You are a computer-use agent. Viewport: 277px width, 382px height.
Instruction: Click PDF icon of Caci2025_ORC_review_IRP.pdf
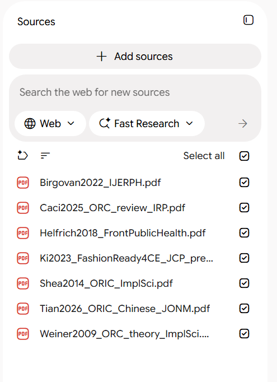(23, 208)
